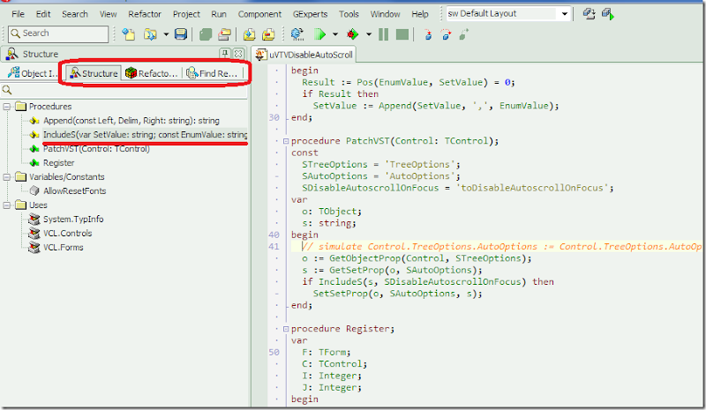This screenshot has width=706, height=410.
Task: Click the Save disk icon in toolbar
Action: pyautogui.click(x=180, y=34)
